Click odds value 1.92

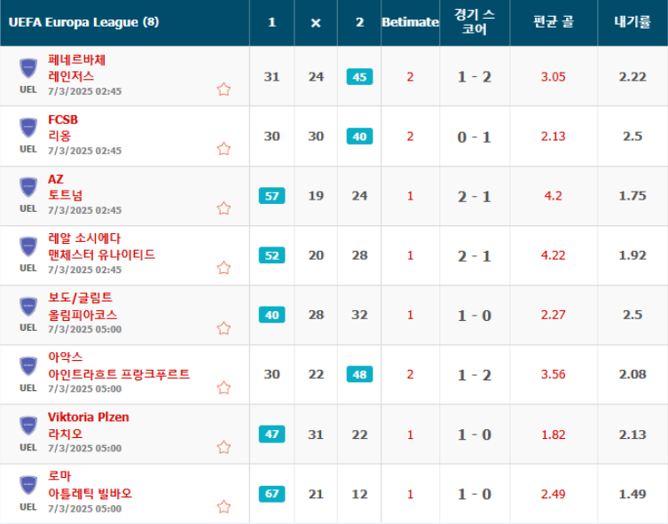(633, 255)
